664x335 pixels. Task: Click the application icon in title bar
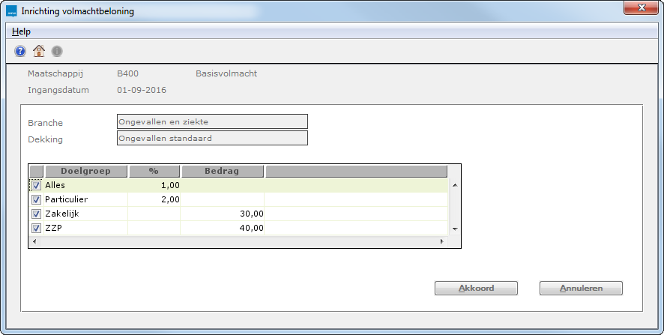[x=11, y=12]
